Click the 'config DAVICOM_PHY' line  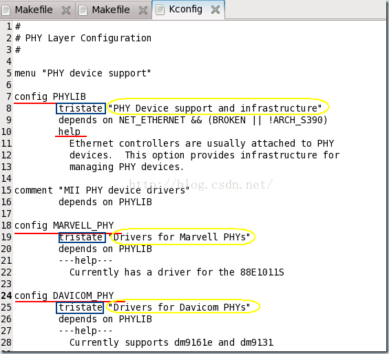pyautogui.click(x=64, y=295)
